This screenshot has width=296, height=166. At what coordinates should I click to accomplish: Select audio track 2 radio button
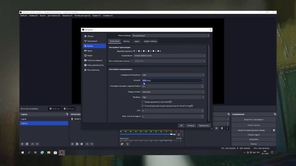(139, 51)
